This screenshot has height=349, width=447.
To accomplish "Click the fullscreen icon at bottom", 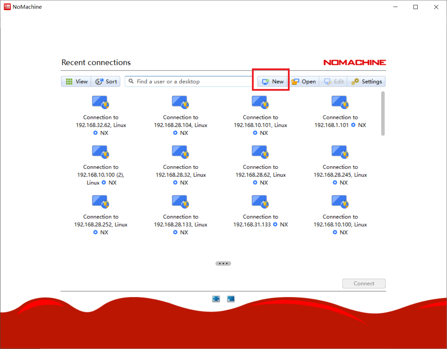I will click(216, 299).
